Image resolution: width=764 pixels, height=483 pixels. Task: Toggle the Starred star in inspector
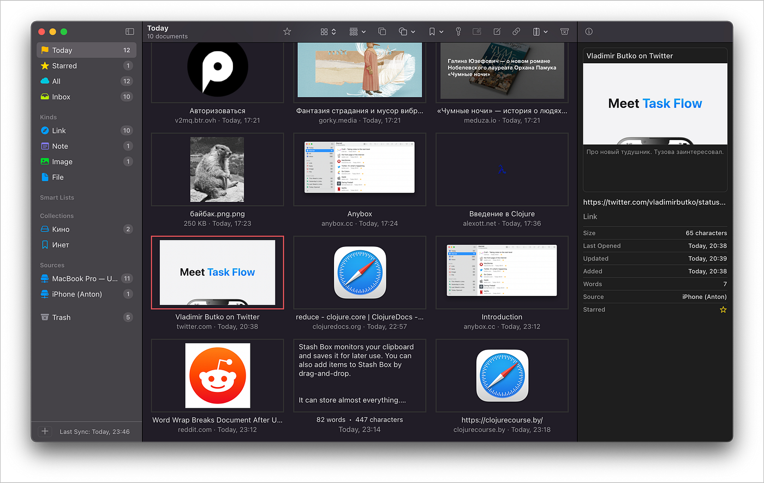[x=723, y=310]
